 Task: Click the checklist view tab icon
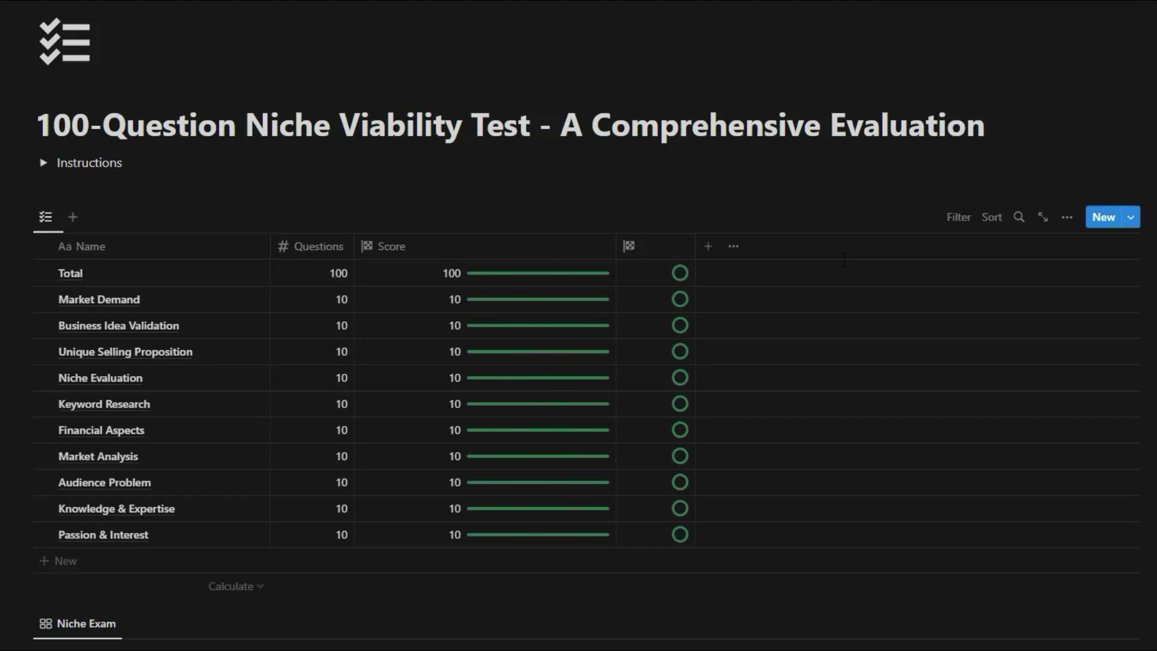click(46, 217)
